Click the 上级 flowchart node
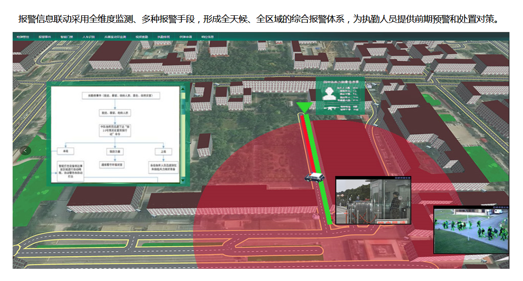The width and height of the screenshot is (523, 281). coord(163,151)
